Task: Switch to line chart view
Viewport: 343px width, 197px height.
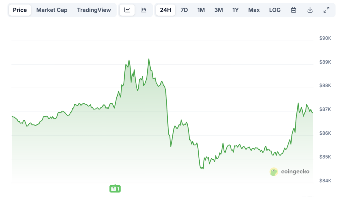Action: coord(127,10)
